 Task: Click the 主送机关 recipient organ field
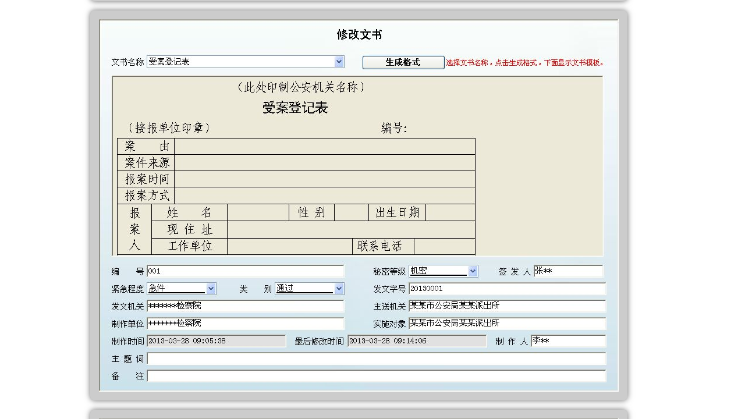524,306
